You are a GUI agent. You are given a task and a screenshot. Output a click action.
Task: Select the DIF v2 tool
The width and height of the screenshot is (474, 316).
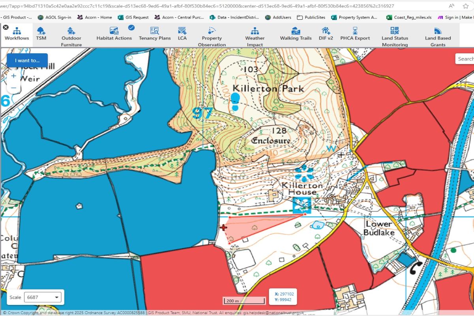tap(326, 35)
